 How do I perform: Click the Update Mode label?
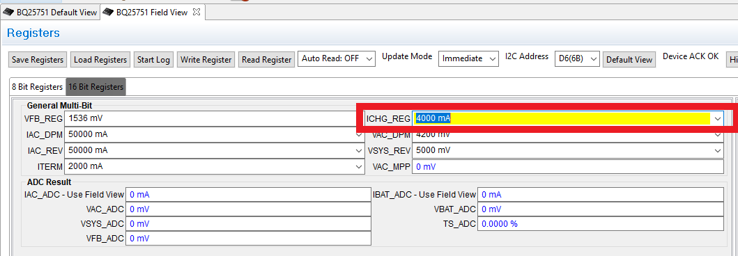[407, 56]
